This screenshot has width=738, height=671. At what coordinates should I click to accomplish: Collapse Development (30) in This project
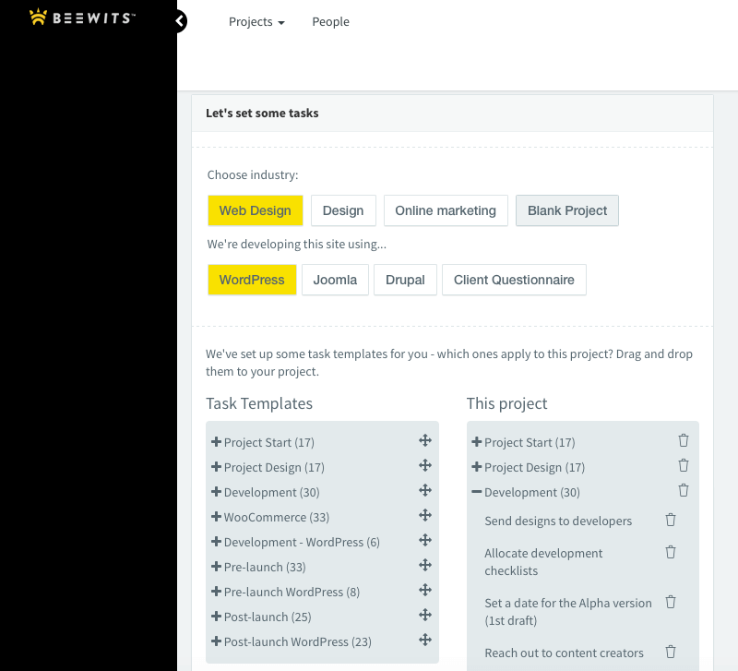pos(476,492)
